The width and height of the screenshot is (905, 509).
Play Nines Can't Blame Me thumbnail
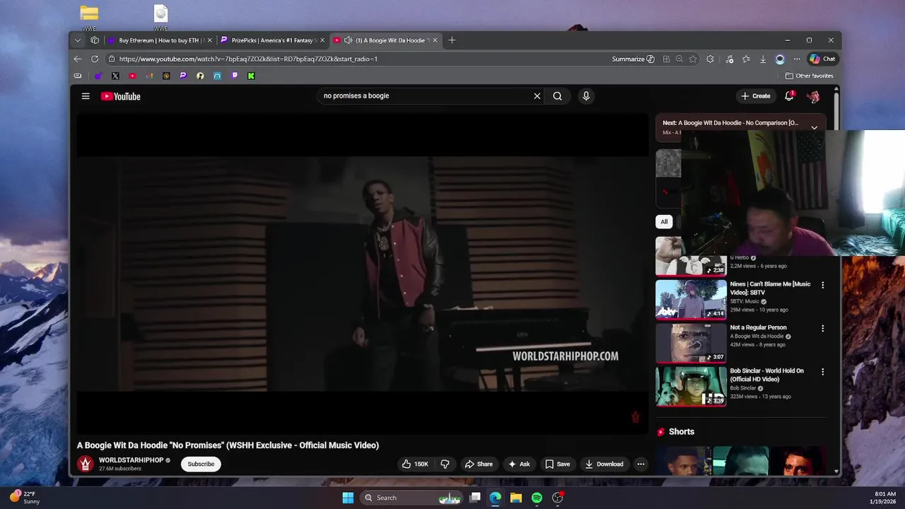tap(691, 299)
